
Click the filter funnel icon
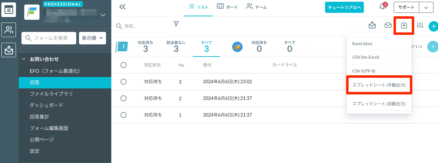point(176,24)
